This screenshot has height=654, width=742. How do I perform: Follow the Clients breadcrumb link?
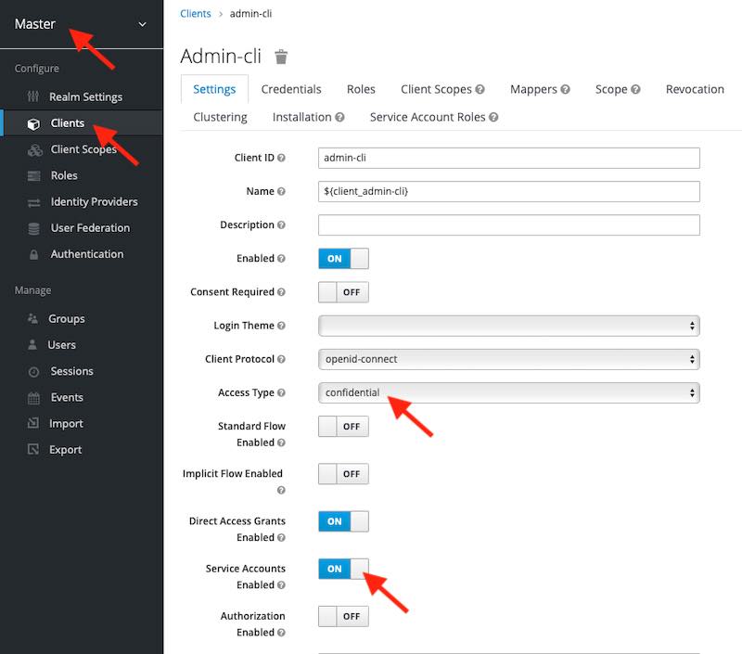click(x=196, y=14)
